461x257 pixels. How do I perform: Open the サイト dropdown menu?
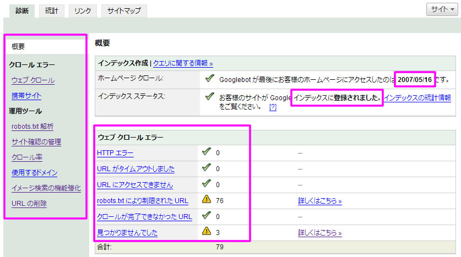click(x=443, y=9)
